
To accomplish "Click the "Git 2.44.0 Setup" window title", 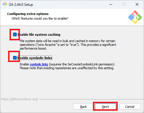I will (21, 5).
